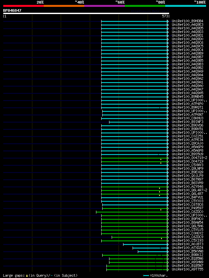Image resolution: width=209 pixels, height=278 pixels.
Task: Open hit UniRef100_B9GVD6
Action: click(x=187, y=126)
